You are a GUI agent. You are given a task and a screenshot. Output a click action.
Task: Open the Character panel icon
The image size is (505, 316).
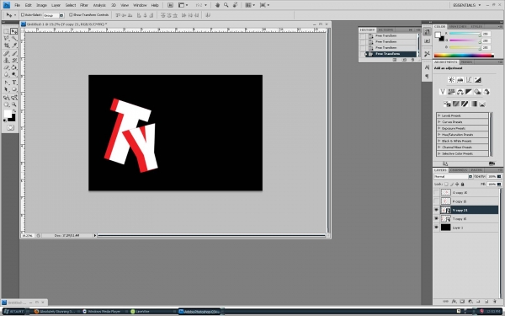tap(427, 67)
